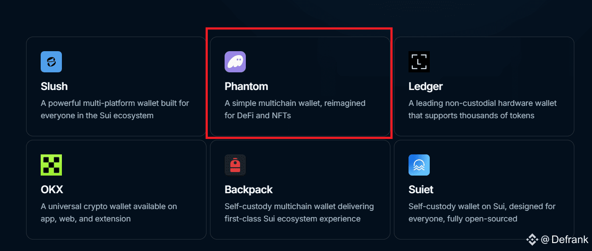This screenshot has height=251, width=592.
Task: Click Ledger's non-custodial hardware wallet description
Action: click(x=483, y=109)
